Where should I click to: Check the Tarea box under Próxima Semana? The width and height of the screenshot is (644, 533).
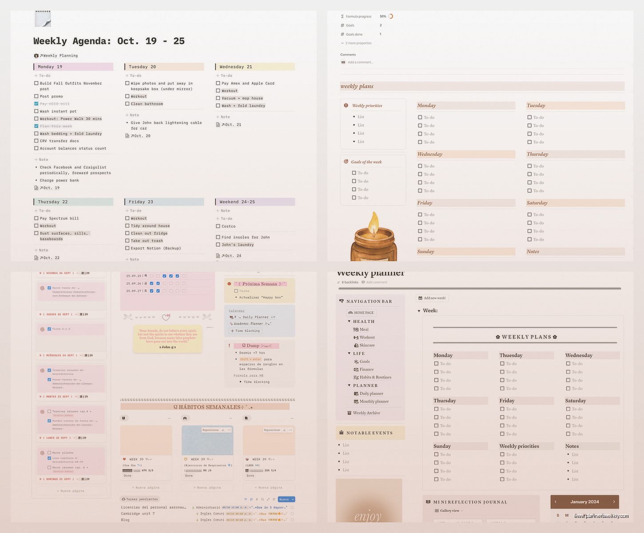coord(236,290)
